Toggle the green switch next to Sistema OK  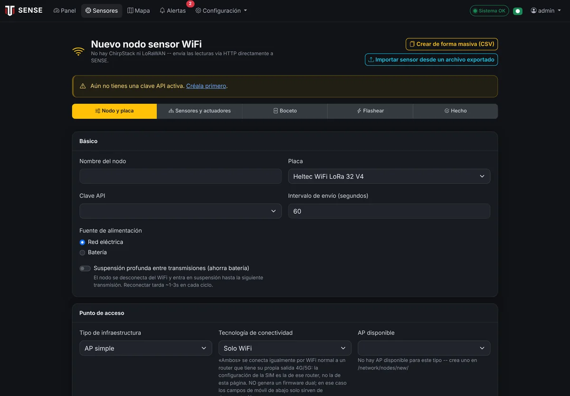click(518, 11)
